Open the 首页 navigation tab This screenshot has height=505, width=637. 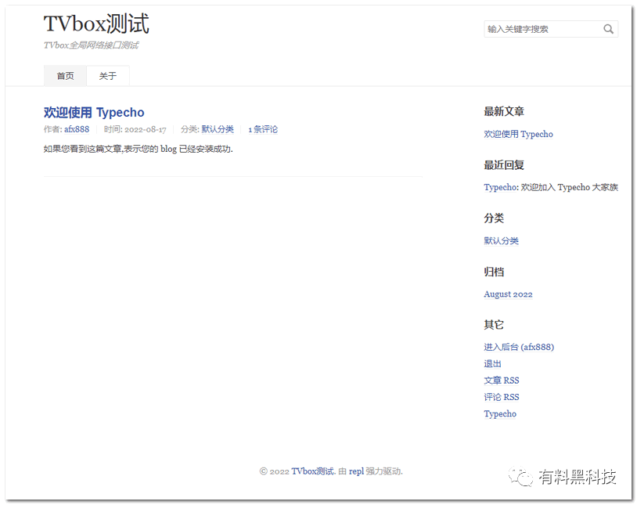point(65,76)
